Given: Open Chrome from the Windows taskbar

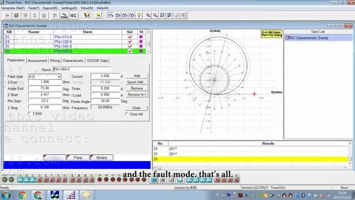Looking at the screenshot, I should pyautogui.click(x=22, y=195).
